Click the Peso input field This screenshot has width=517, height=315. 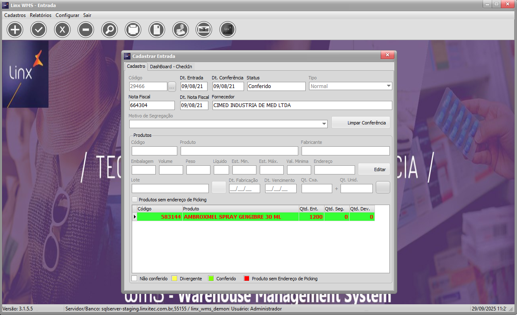(198, 169)
